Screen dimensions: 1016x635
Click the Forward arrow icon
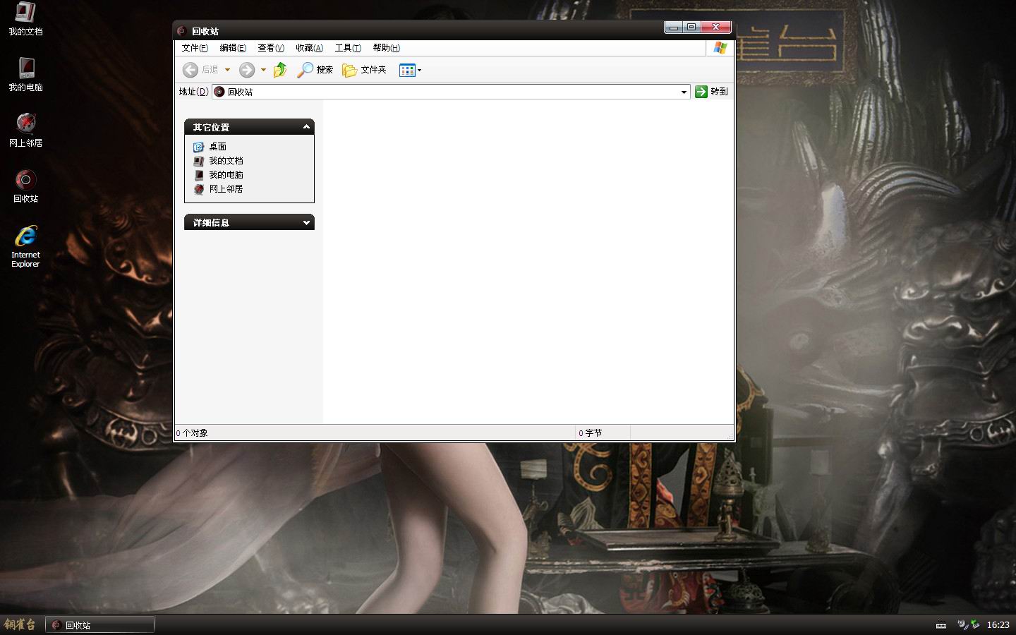[x=247, y=70]
